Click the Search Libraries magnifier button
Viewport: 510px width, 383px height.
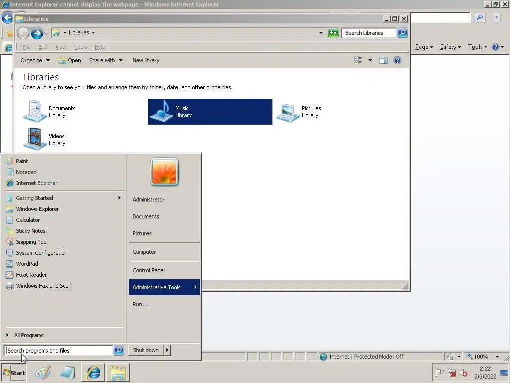(x=402, y=32)
